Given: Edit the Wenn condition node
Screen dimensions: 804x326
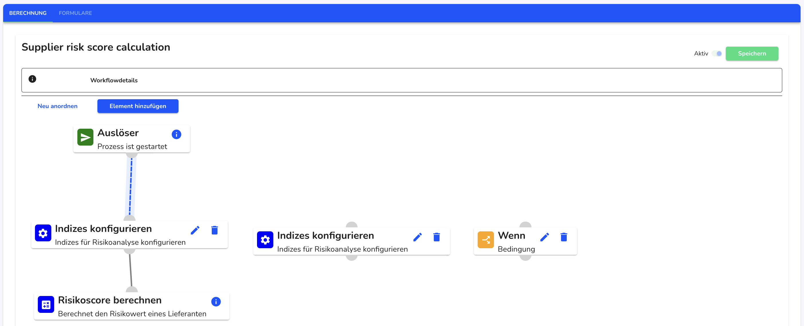Looking at the screenshot, I should (544, 237).
